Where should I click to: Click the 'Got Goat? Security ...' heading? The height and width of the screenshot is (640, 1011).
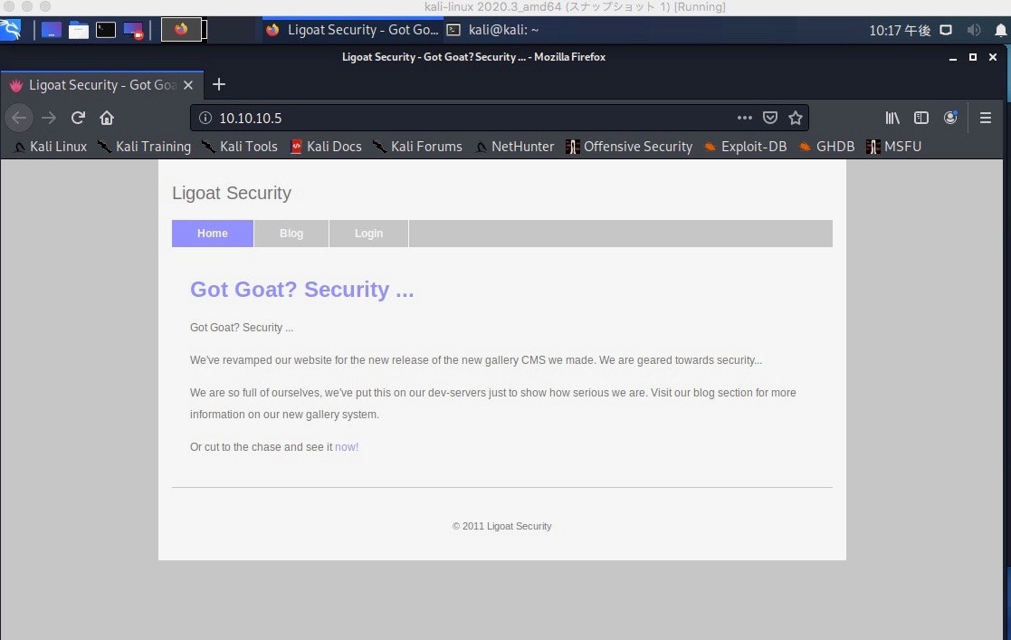click(x=301, y=289)
